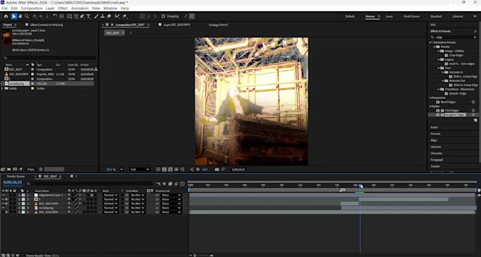The image size is (481, 257).
Task: Select the Pen tool
Action: (x=82, y=16)
